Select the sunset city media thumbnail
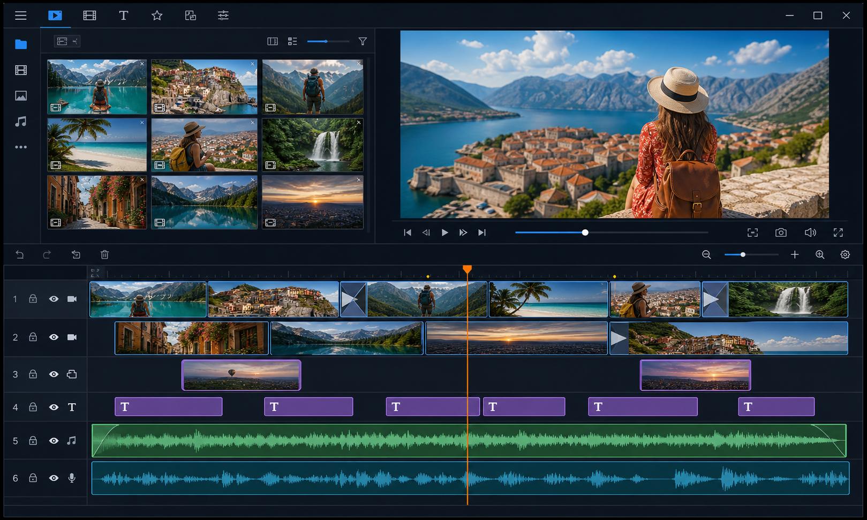 (313, 202)
